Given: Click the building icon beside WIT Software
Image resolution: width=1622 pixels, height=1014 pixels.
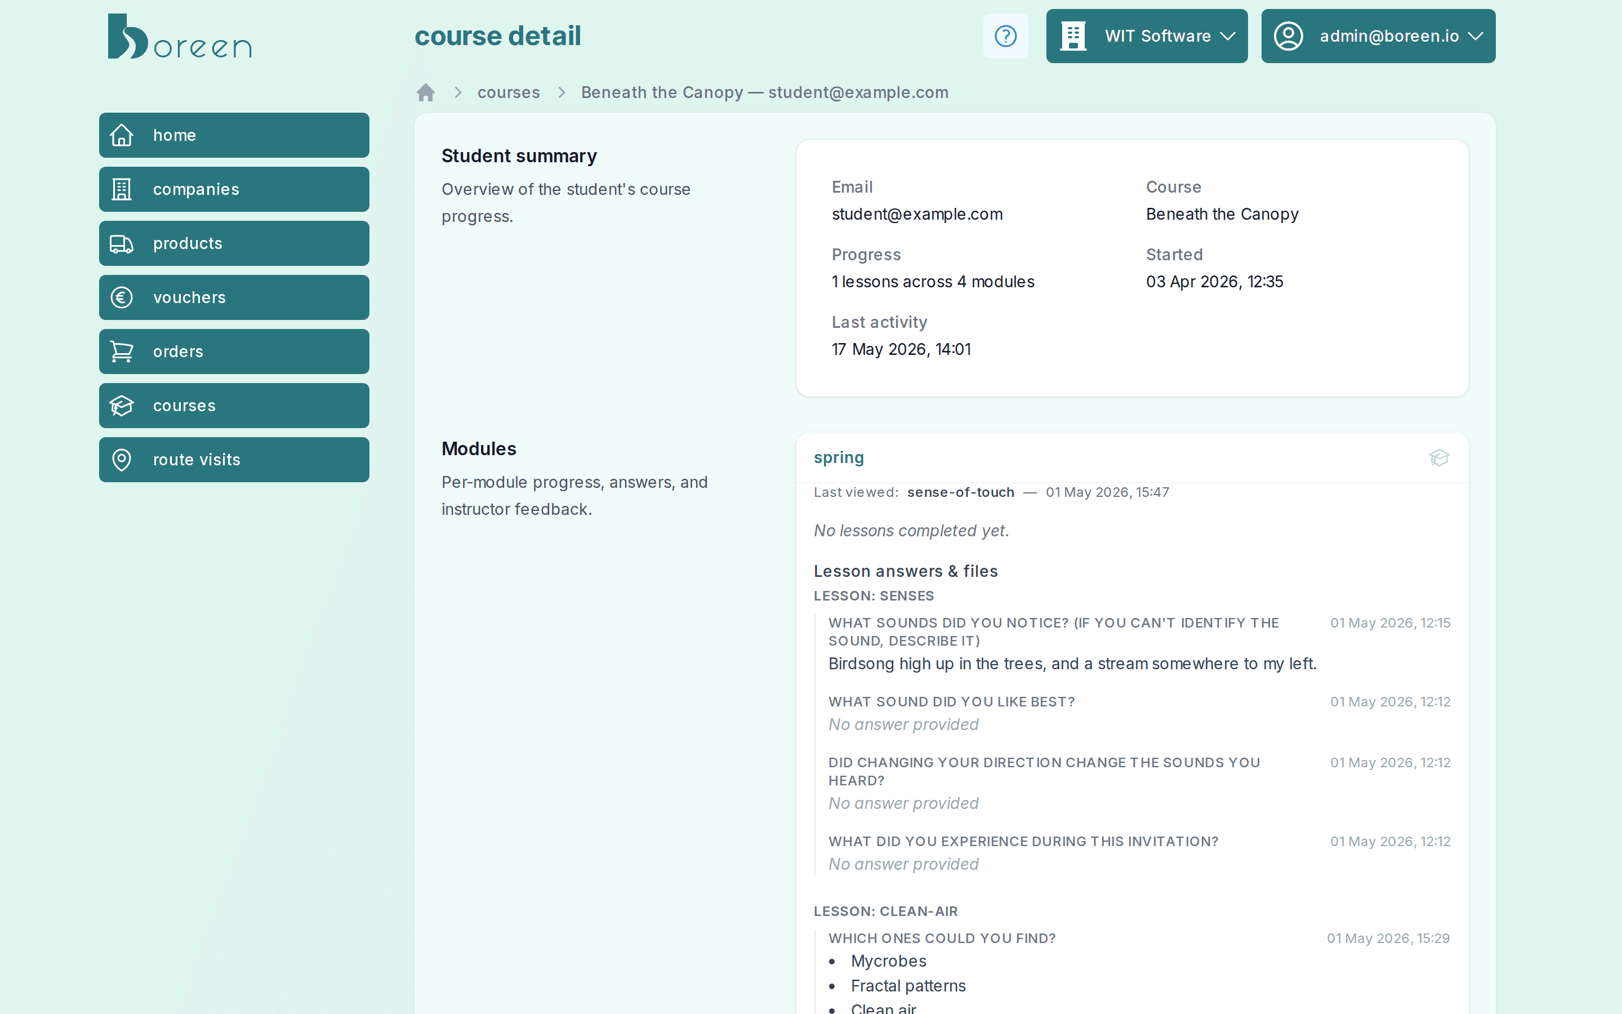Looking at the screenshot, I should click(1073, 36).
